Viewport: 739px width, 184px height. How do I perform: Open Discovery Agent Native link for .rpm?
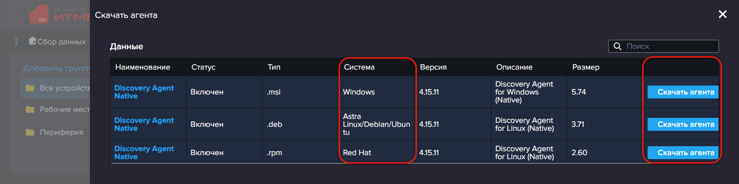pos(144,153)
